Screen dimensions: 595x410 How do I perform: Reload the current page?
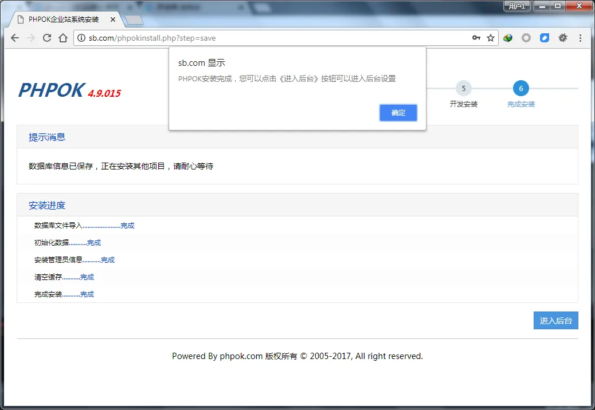[x=47, y=38]
